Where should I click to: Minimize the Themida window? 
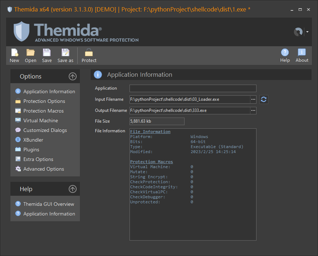(292, 10)
